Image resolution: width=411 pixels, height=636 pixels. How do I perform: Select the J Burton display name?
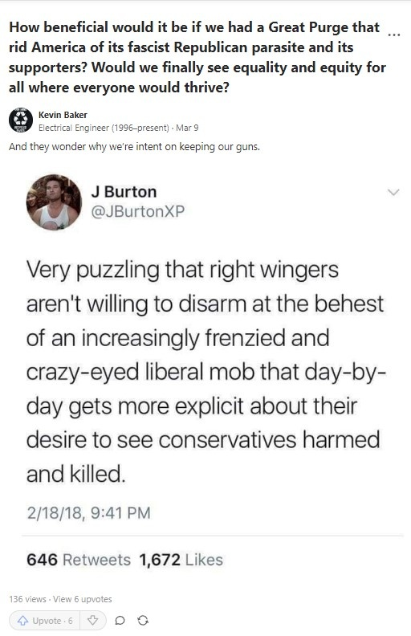124,192
